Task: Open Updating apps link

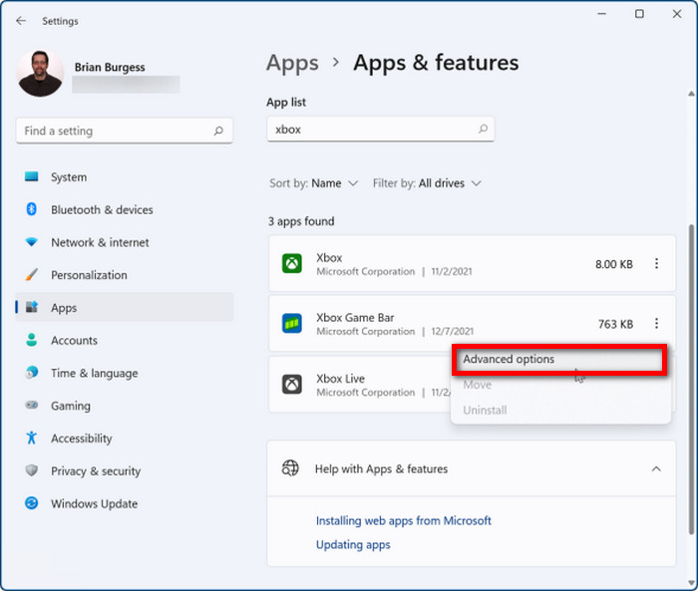Action: pos(353,545)
